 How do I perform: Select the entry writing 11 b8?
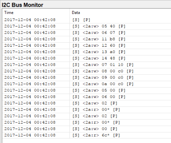[99, 39]
